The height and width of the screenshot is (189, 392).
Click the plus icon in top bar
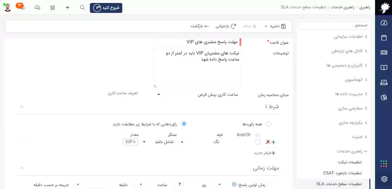click(68, 8)
